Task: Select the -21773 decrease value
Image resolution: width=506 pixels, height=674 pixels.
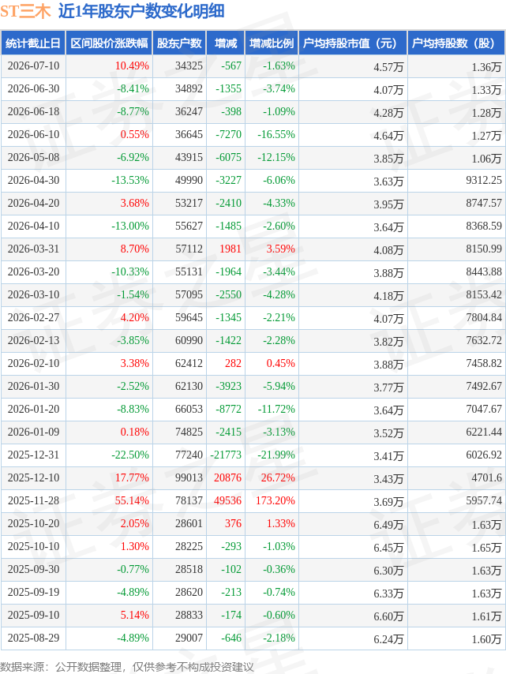Action: pyautogui.click(x=226, y=455)
